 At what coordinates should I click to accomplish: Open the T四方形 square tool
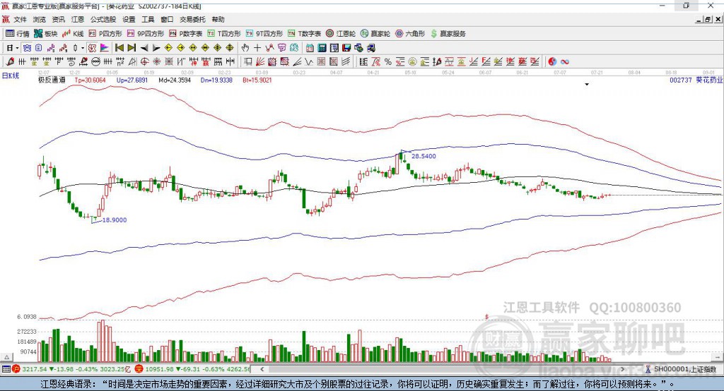[224, 34]
